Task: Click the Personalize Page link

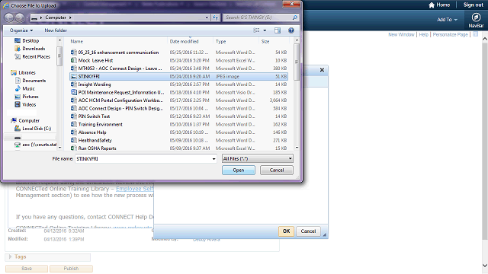Action: 450,34
